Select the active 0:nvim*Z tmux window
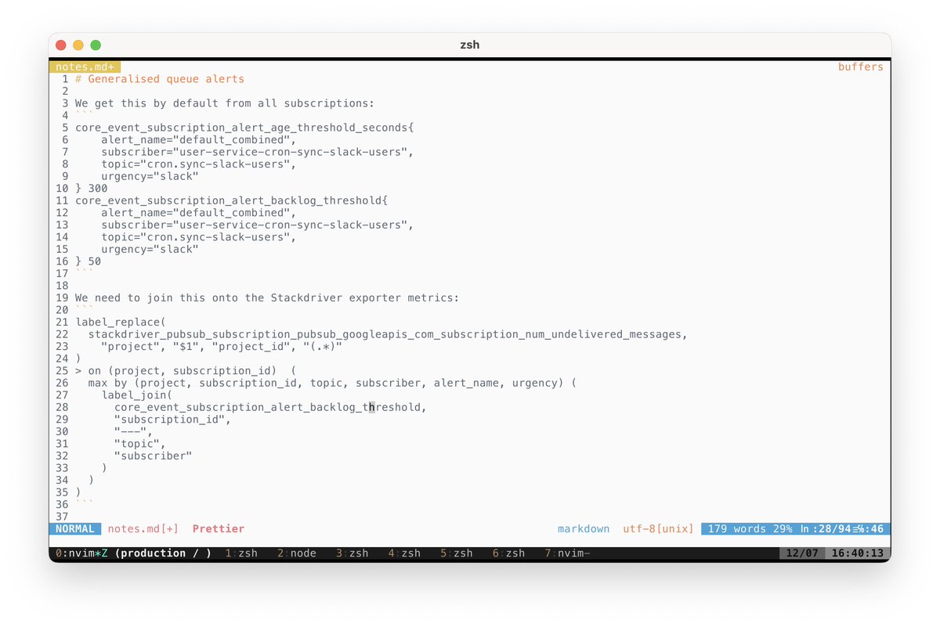940x627 pixels. (x=81, y=553)
